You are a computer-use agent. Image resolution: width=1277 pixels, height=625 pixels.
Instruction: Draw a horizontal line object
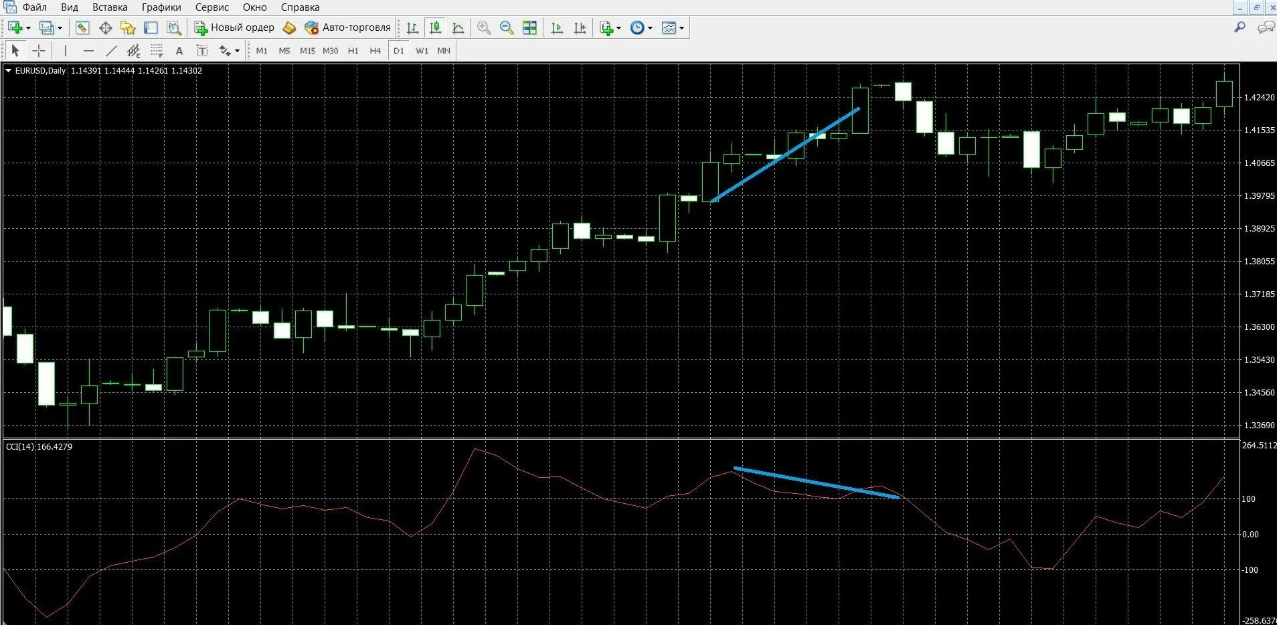click(88, 50)
